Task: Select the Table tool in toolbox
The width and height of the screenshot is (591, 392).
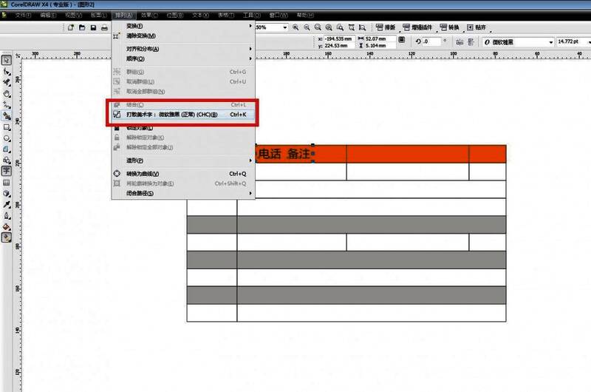Action: 7,181
